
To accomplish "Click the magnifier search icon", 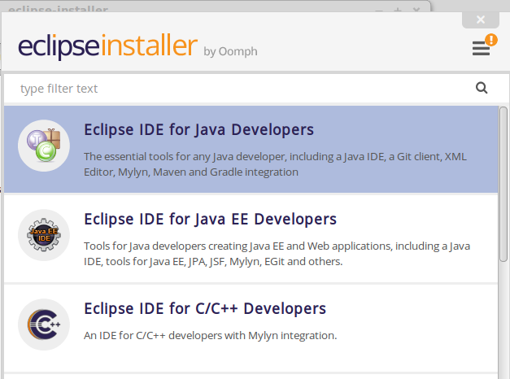I will [x=482, y=88].
